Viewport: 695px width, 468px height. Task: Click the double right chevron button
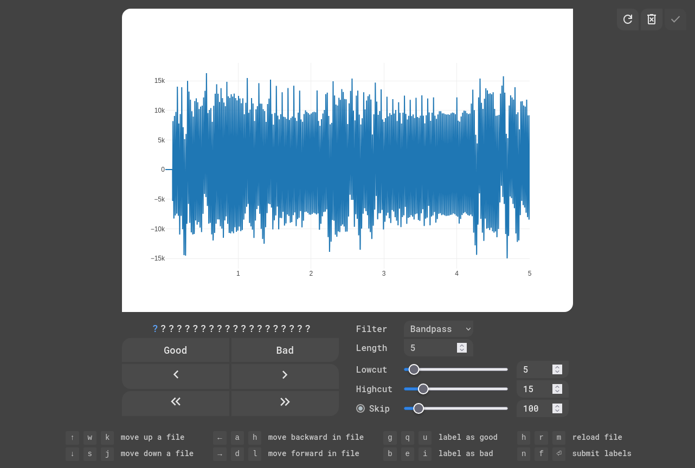[x=285, y=402]
